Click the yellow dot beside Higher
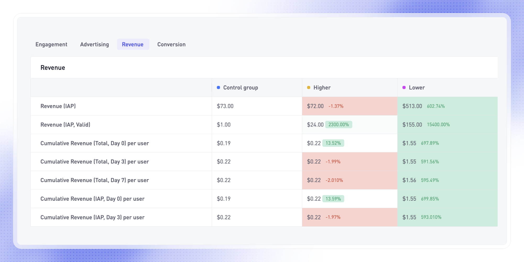 coord(309,87)
